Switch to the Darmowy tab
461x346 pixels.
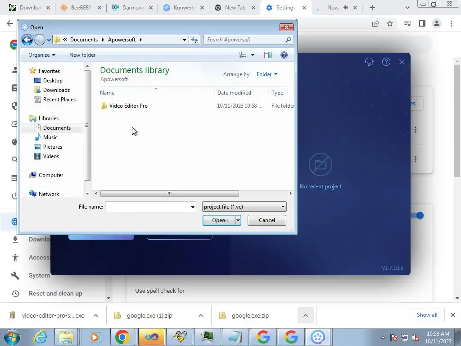click(x=132, y=8)
